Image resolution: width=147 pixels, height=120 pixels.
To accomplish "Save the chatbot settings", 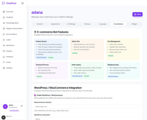I will click(x=137, y=14).
